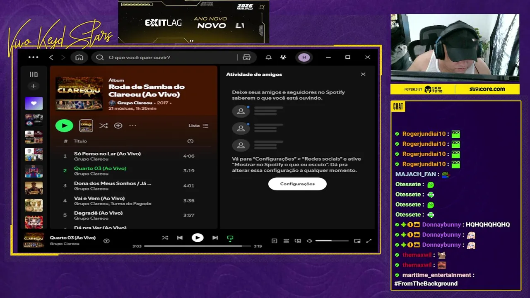Open the Lista view dropdown
This screenshot has height=298, width=530.
pos(198,125)
